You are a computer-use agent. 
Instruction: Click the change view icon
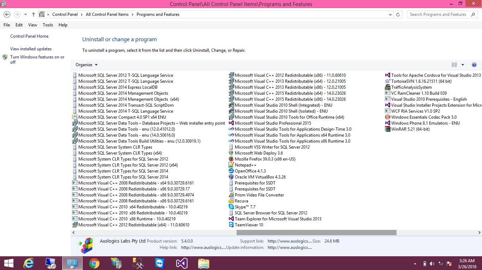(454, 65)
